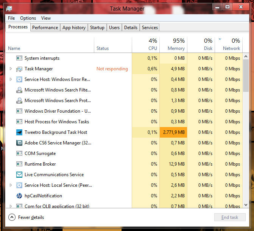Expand the Com for QLB application group
The height and width of the screenshot is (231, 254).
click(x=11, y=206)
